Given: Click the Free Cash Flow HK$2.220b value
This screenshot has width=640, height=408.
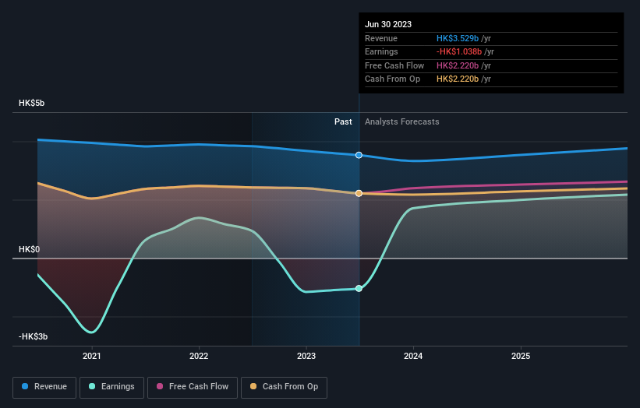Looking at the screenshot, I should (458, 65).
